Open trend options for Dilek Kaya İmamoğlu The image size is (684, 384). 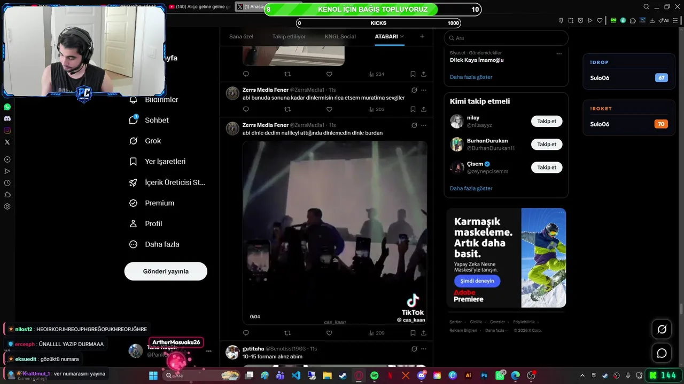[x=559, y=54]
